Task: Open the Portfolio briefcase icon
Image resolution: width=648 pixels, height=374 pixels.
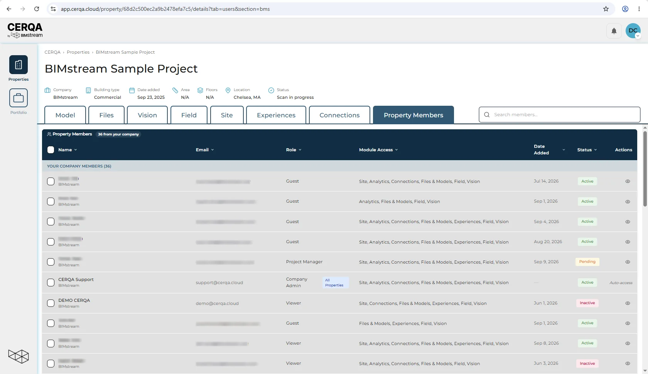Action: pos(19,98)
